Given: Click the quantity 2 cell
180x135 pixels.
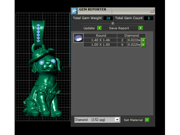Looking at the screenshot, I should pyautogui.click(x=122, y=40).
